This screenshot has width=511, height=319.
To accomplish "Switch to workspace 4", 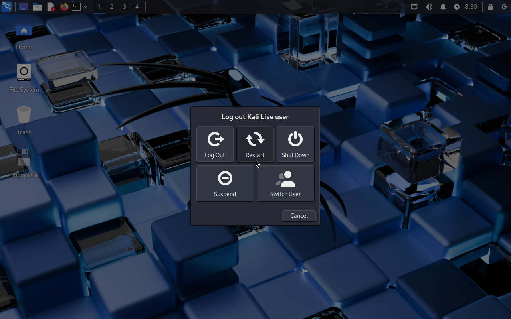I will (x=137, y=7).
